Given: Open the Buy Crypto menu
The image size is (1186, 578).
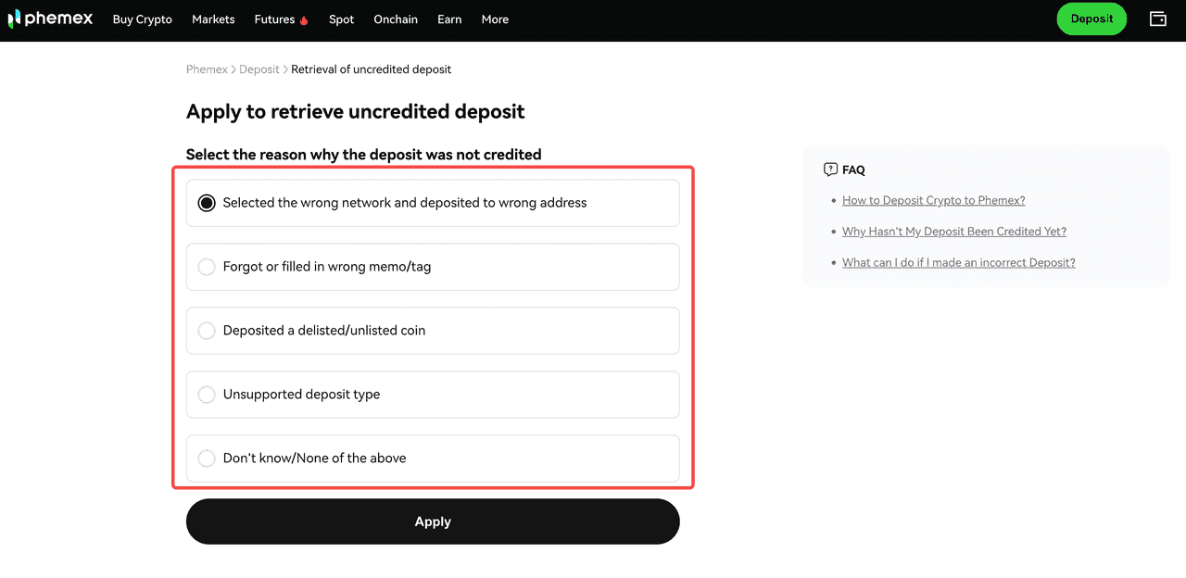Looking at the screenshot, I should (x=142, y=19).
